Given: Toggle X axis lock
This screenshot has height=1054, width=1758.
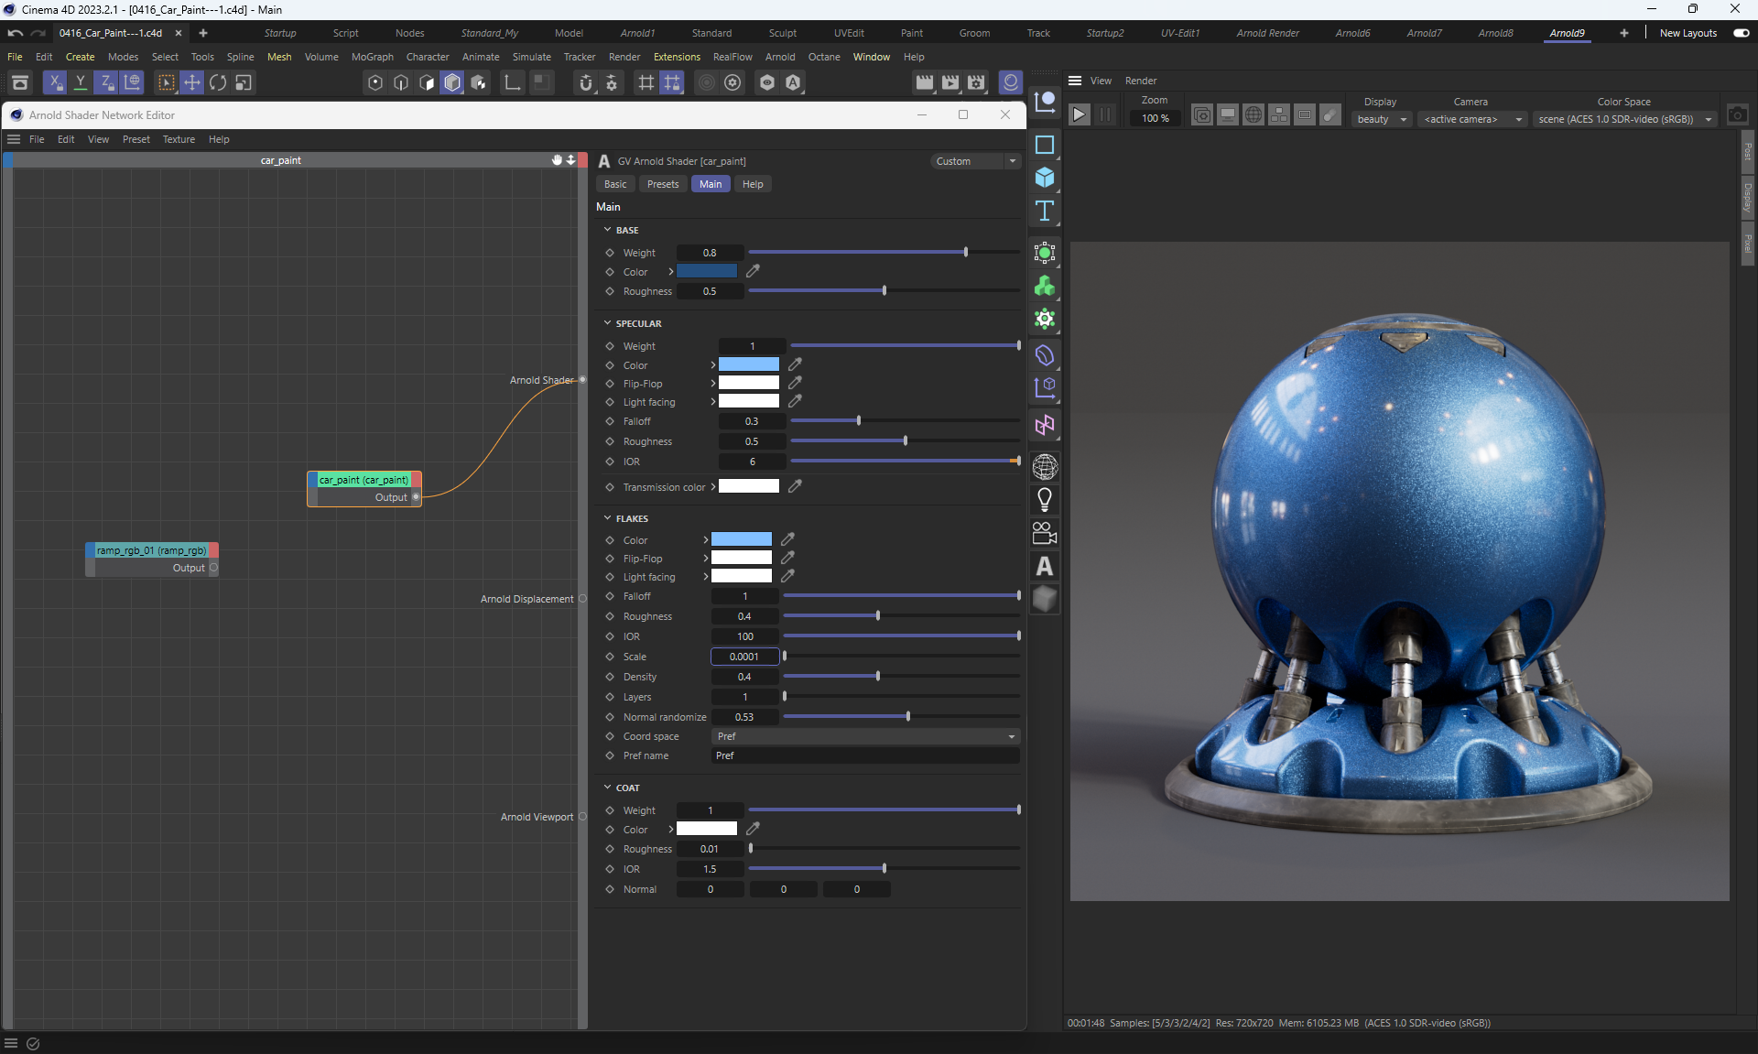Looking at the screenshot, I should point(55,82).
